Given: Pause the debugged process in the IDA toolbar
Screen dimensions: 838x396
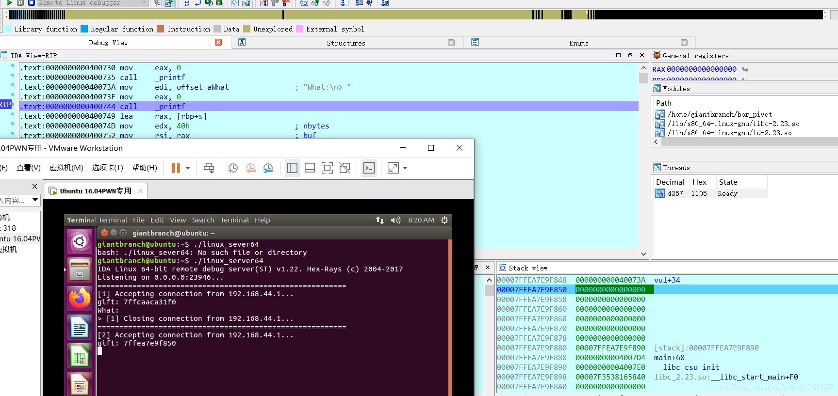Looking at the screenshot, I should click(x=20, y=2).
